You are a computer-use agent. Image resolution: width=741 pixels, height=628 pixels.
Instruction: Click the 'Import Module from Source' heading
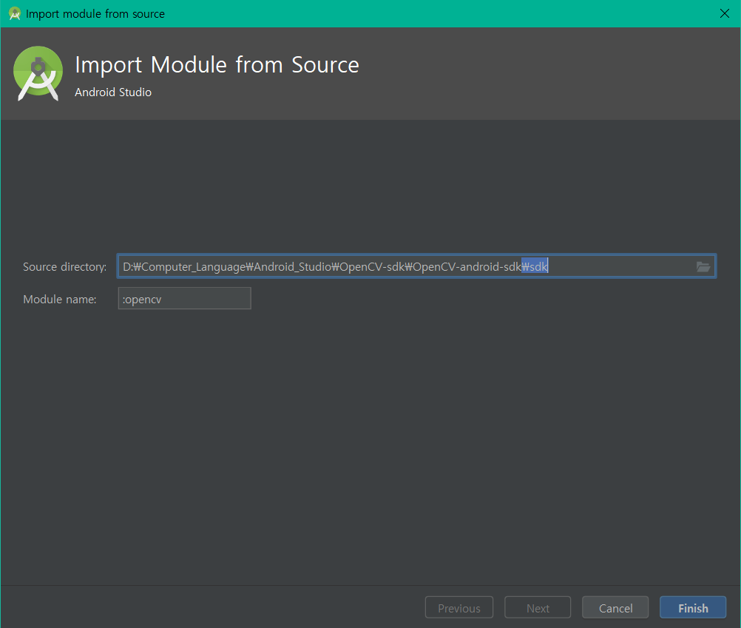point(217,65)
